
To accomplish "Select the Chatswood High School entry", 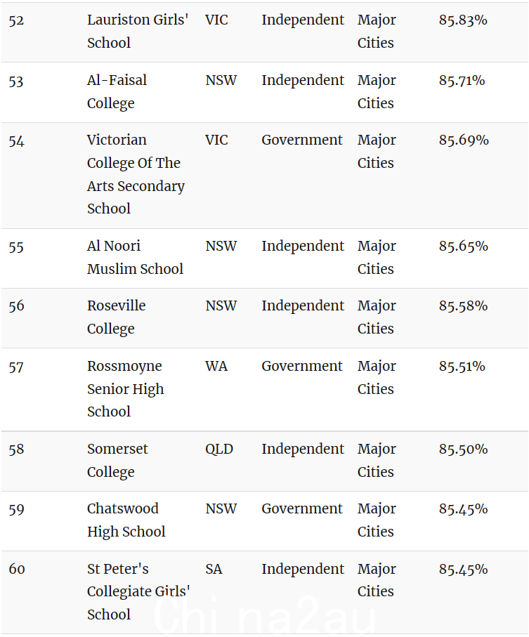I will (x=126, y=520).
